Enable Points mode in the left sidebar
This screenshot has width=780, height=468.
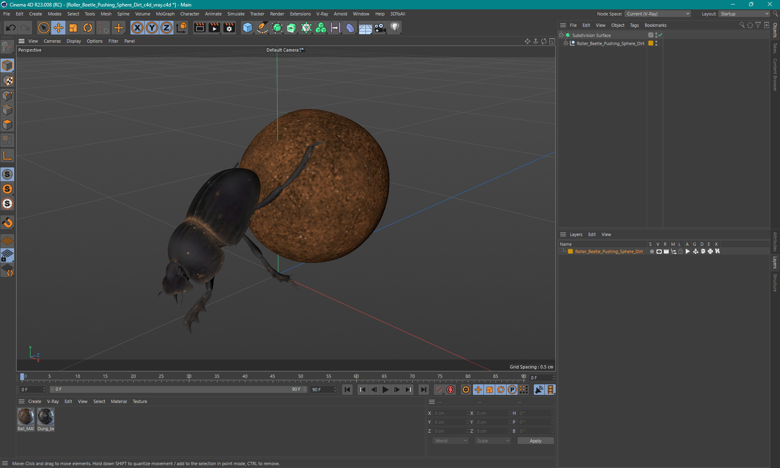click(7, 95)
